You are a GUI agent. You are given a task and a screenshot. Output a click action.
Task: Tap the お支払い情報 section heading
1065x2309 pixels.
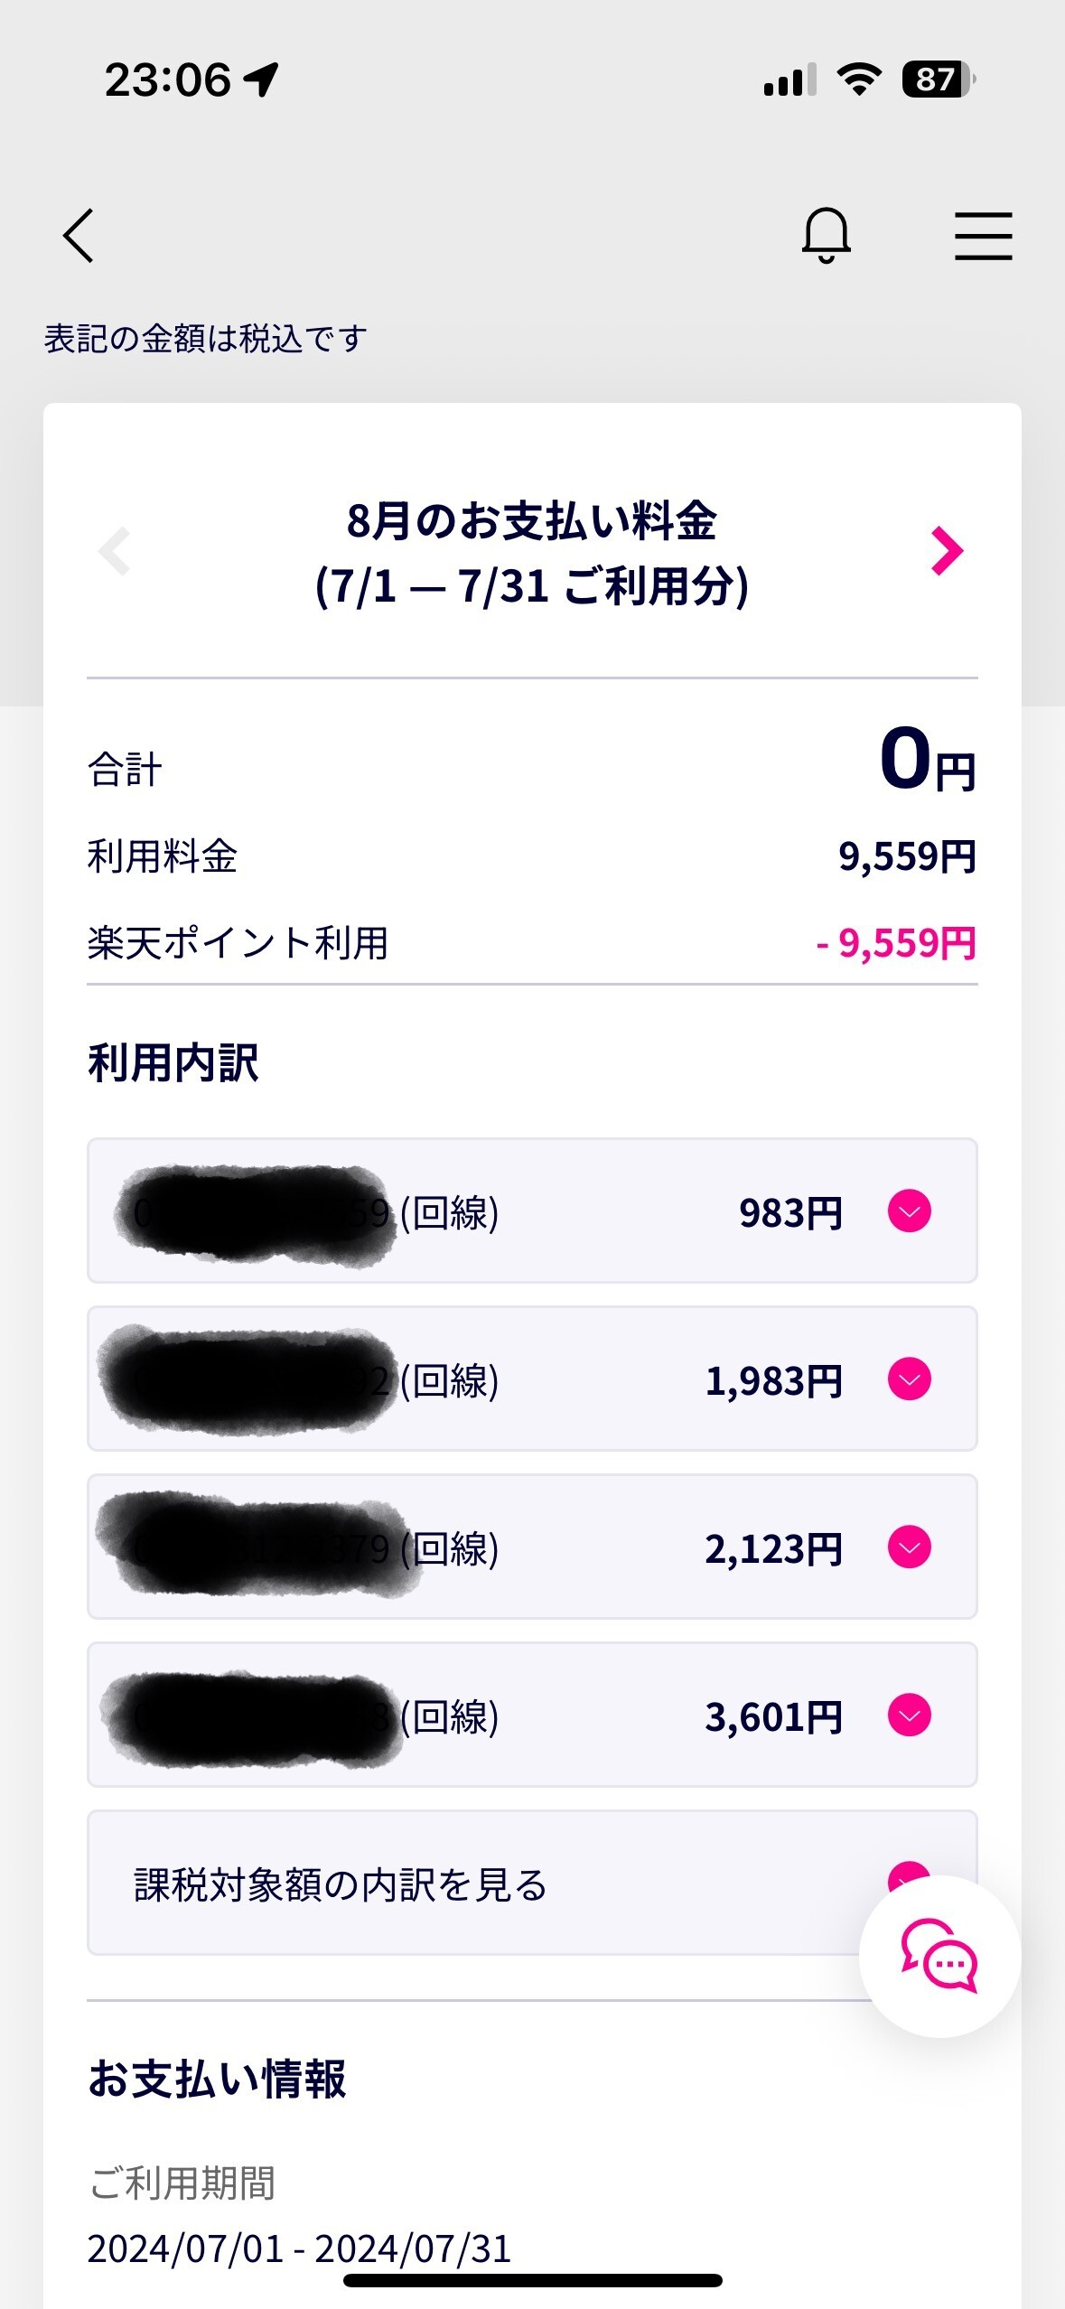point(217,2079)
